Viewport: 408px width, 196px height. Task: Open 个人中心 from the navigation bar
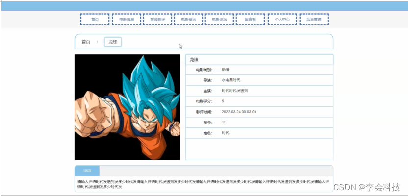pos(282,19)
